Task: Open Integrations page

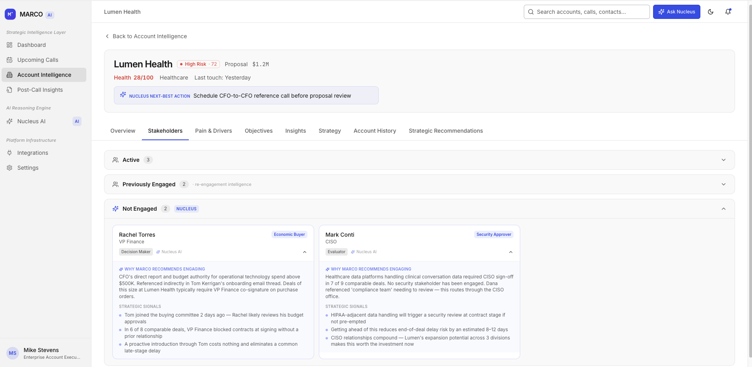Action: 44,153
